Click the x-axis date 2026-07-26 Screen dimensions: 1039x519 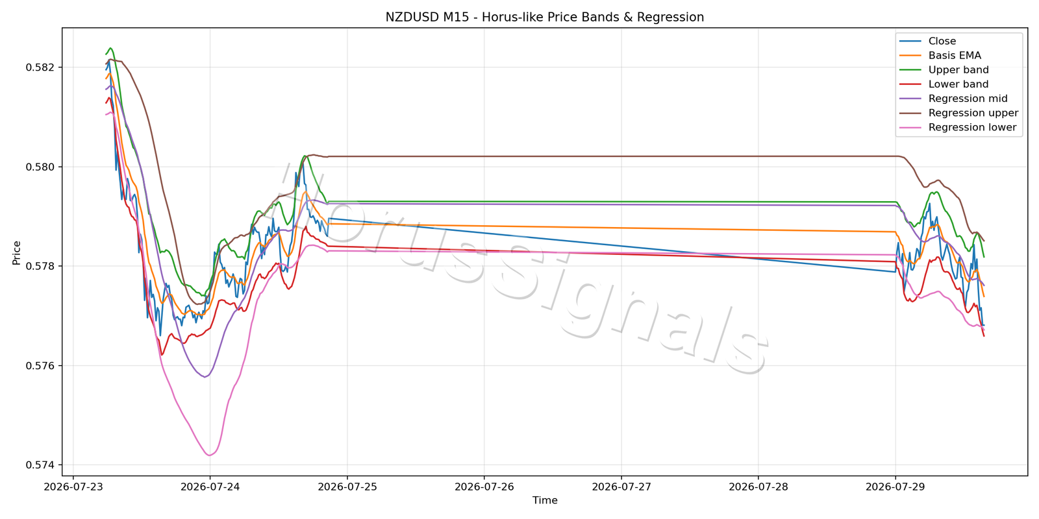484,486
